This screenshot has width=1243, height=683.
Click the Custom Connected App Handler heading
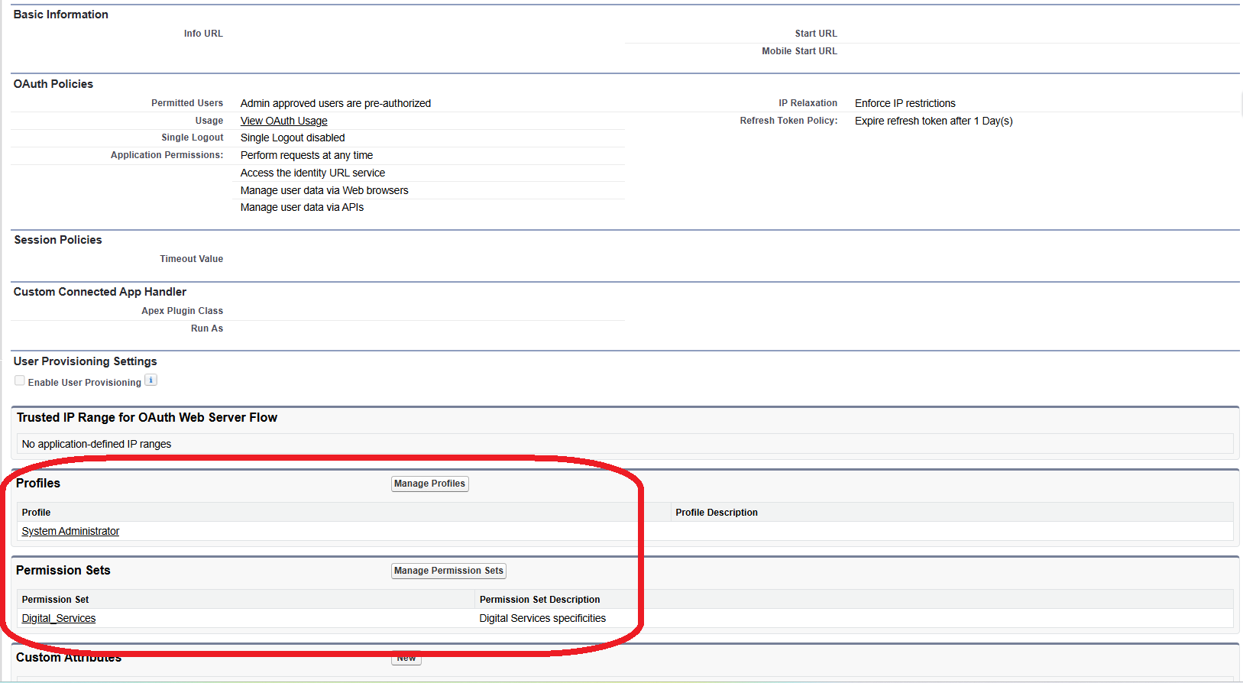100,292
